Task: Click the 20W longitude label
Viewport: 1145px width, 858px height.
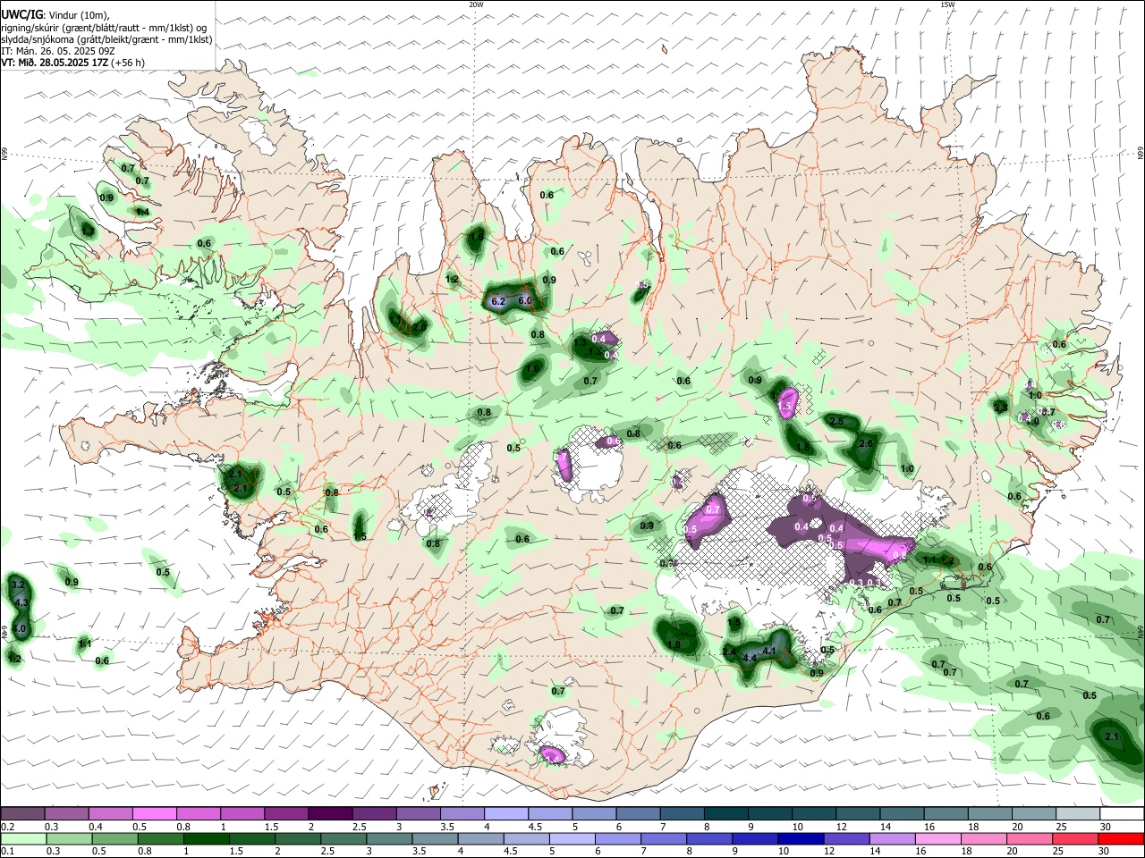Action: tap(477, 4)
